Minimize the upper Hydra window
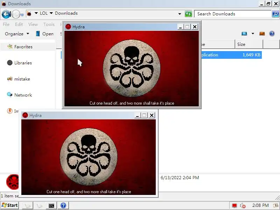Viewport: 280px width, 210px height. pos(180,27)
